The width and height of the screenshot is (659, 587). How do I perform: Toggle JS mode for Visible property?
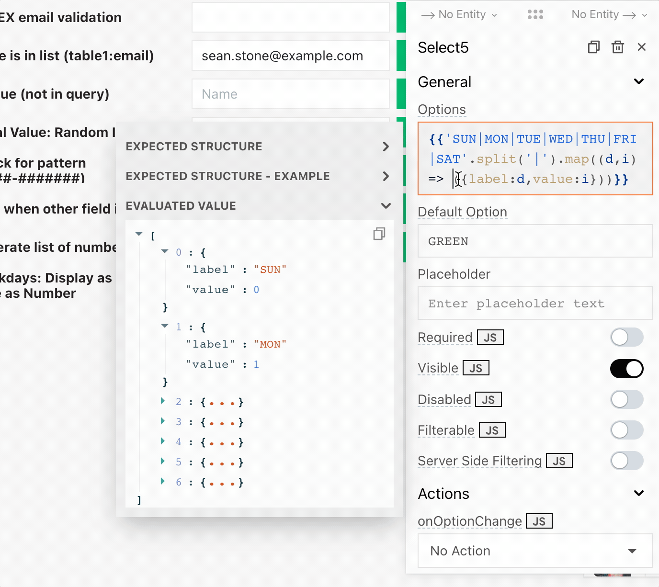pyautogui.click(x=476, y=368)
